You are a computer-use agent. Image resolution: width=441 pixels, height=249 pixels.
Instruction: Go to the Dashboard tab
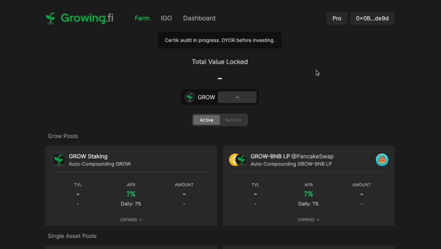pos(199,18)
